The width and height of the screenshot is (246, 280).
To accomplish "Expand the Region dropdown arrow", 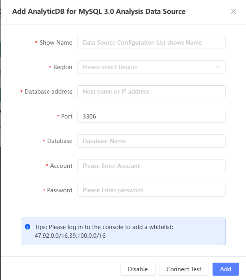I will tap(218, 67).
